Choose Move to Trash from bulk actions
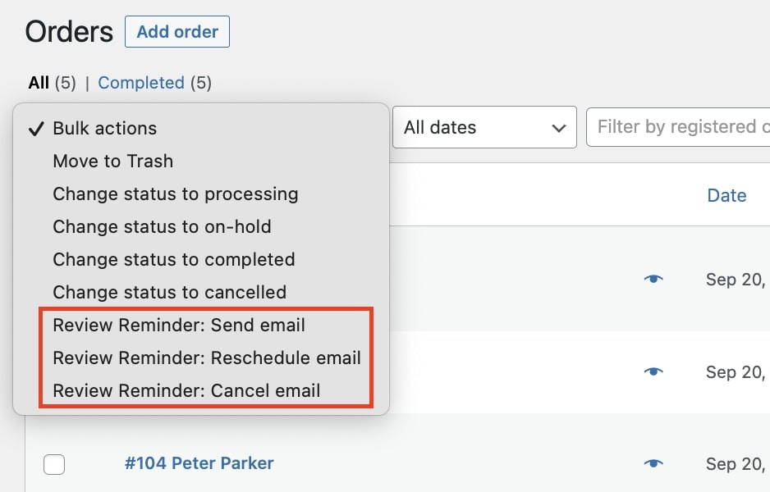 pyautogui.click(x=113, y=161)
